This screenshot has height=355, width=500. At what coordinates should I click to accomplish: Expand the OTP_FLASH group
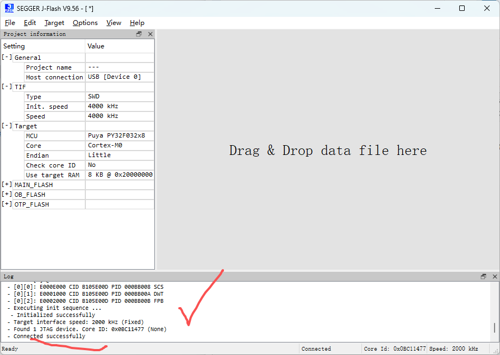pyautogui.click(x=7, y=204)
